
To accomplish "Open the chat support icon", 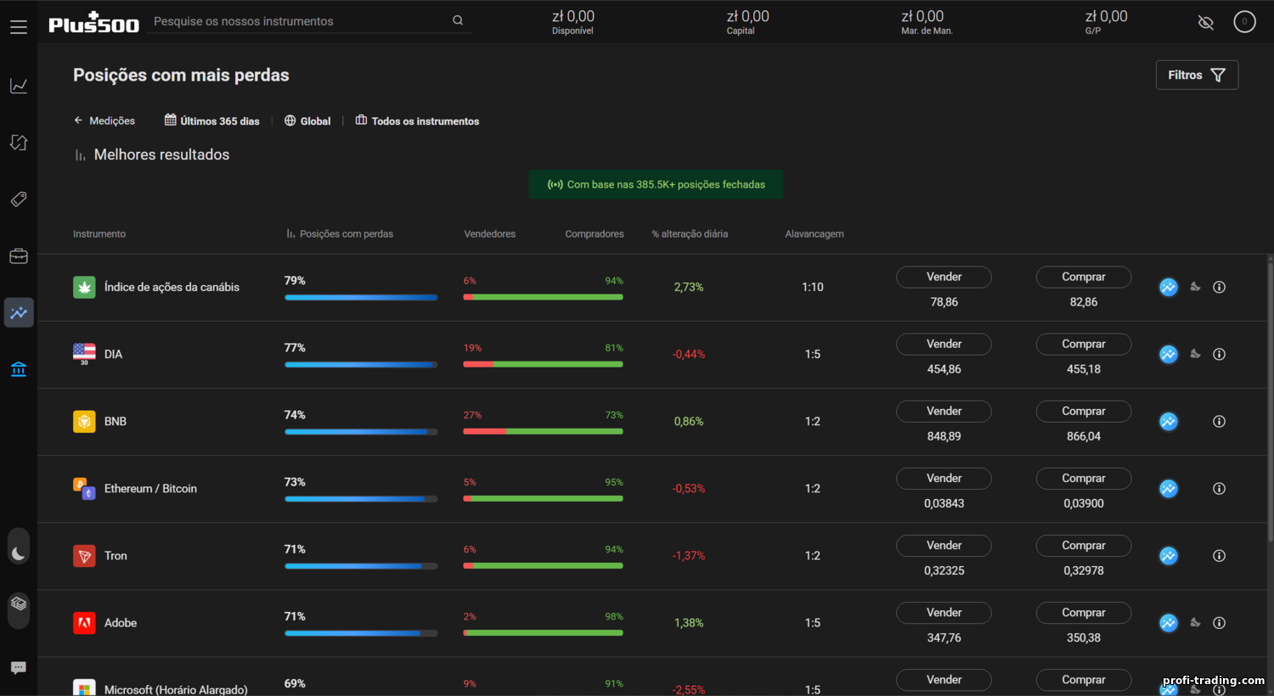I will (19, 668).
